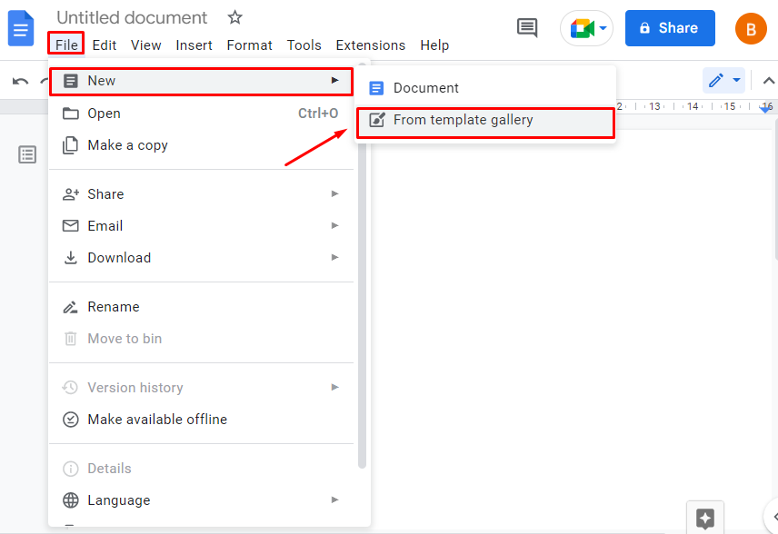Click the Open folder icon

pos(71,114)
